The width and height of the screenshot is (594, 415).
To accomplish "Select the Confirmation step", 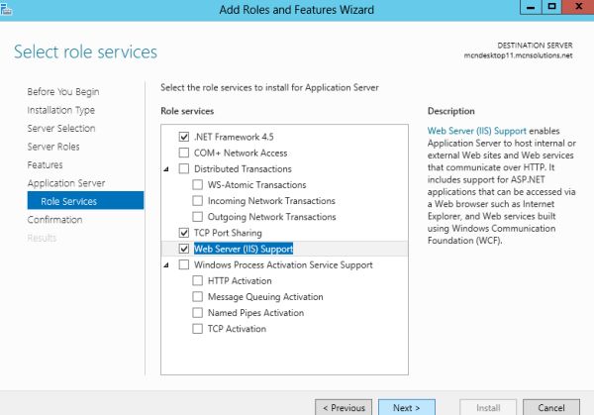I will pyautogui.click(x=54, y=220).
